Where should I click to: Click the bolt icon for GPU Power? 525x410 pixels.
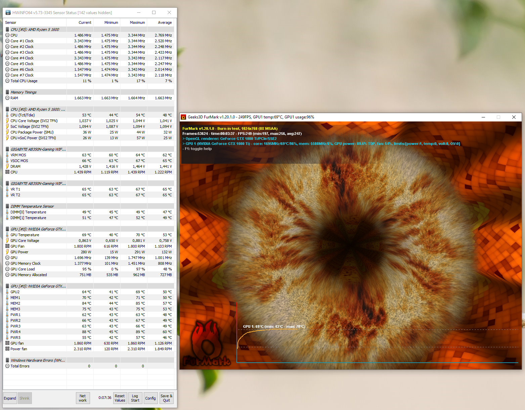pyautogui.click(x=7, y=252)
